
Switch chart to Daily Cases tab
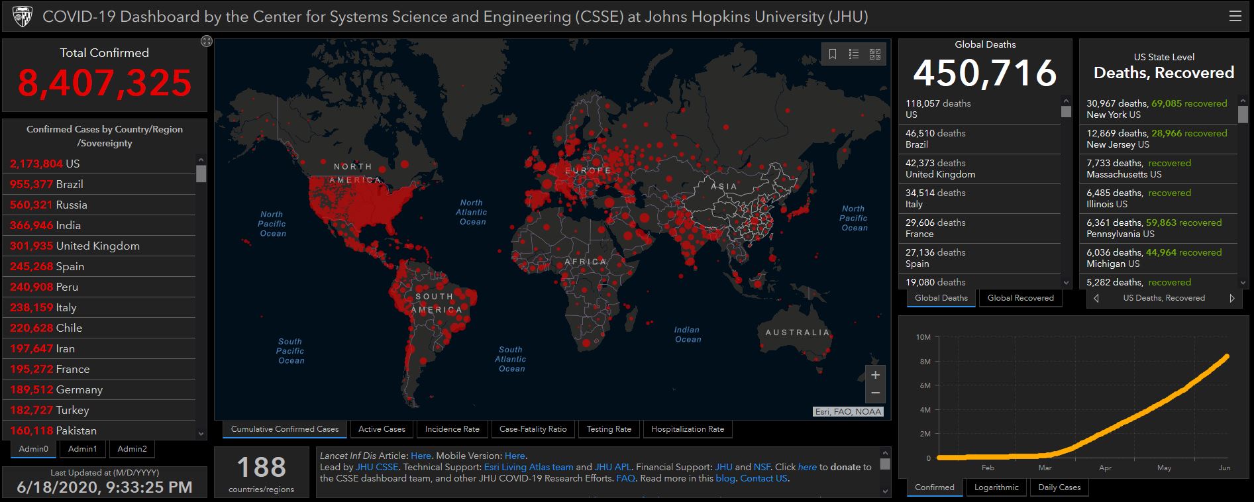pyautogui.click(x=1059, y=487)
